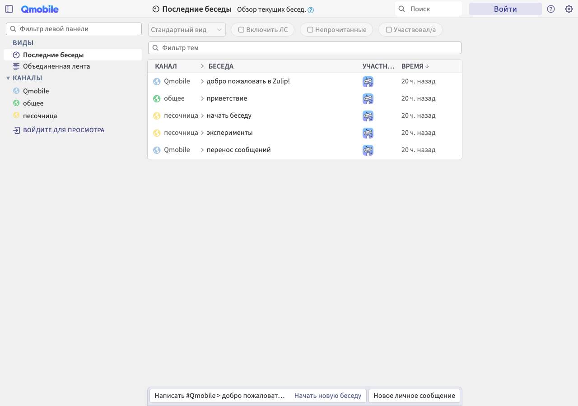Click yellow globe icon in начать беседу row

pyautogui.click(x=157, y=116)
